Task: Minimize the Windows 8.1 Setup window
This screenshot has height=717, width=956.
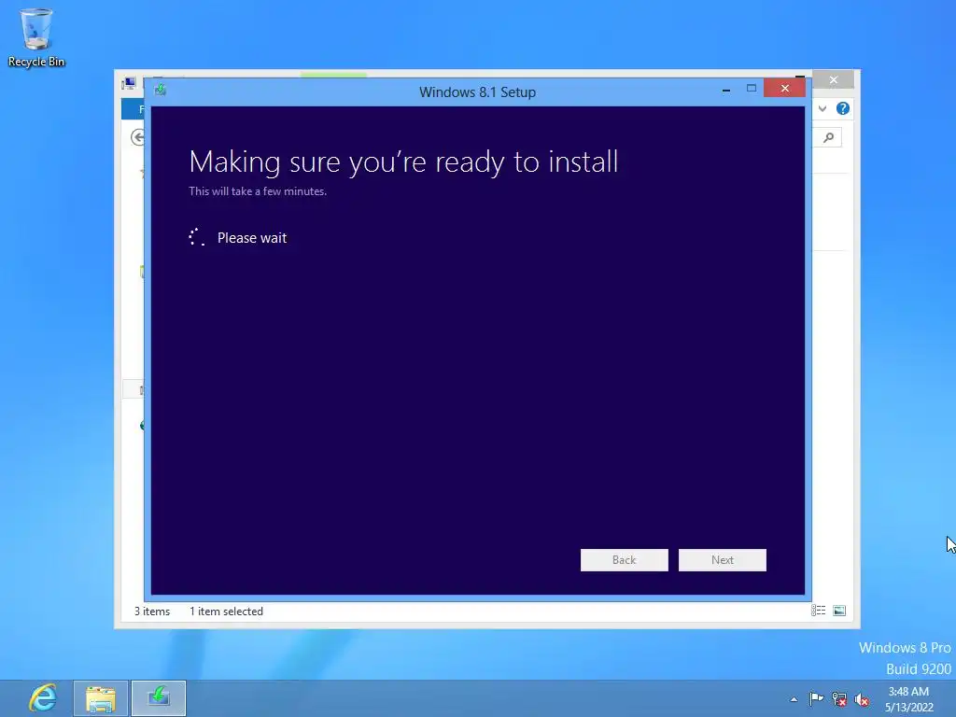Action: click(725, 90)
